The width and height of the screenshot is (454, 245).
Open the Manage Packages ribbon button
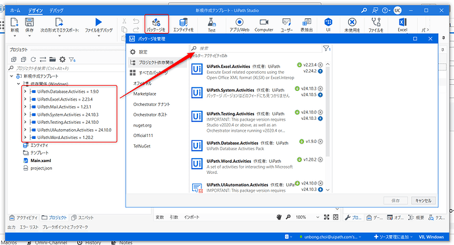pos(156,24)
